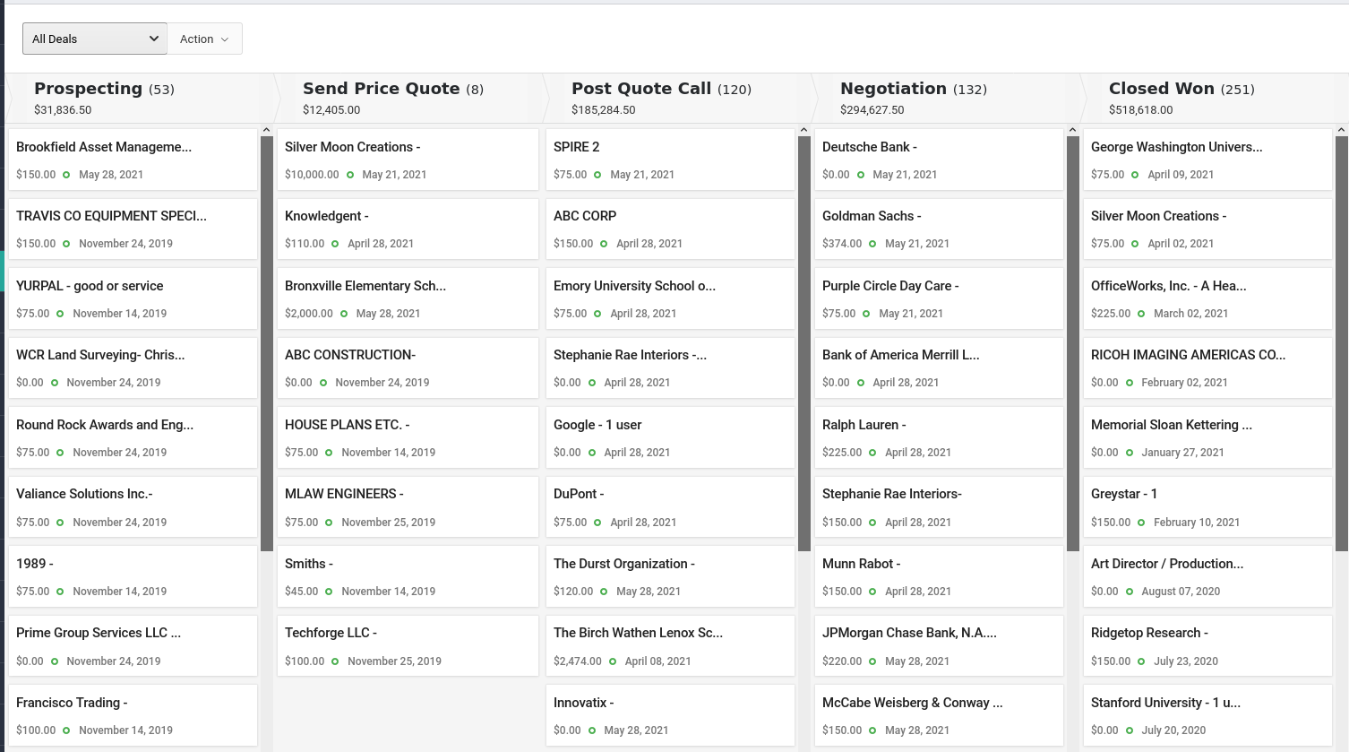Open the Memorial Sloan Kettering deal
The image size is (1349, 752).
tap(1207, 437)
